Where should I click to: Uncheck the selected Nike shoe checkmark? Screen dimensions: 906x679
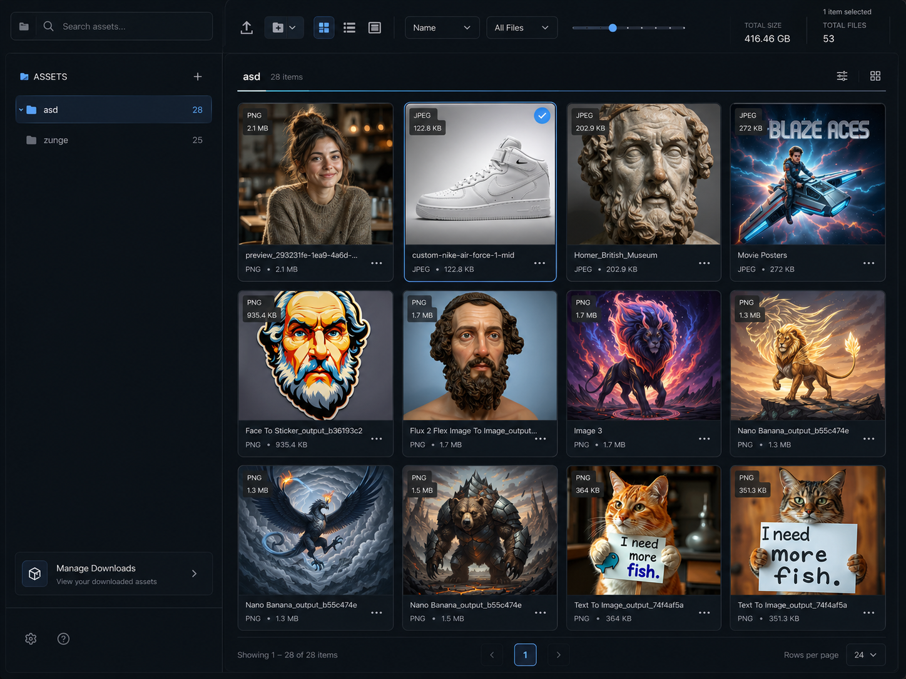(x=542, y=116)
